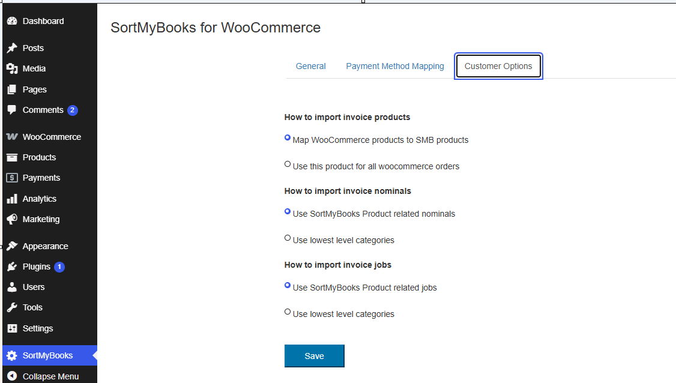
Task: Click the Settings sliders icon
Action: click(12, 328)
